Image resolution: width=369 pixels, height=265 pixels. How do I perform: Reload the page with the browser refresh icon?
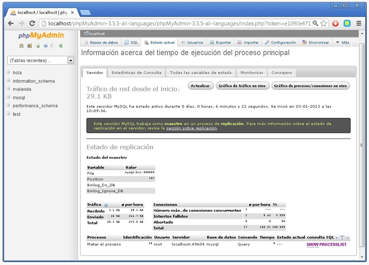pyautogui.click(x=32, y=23)
